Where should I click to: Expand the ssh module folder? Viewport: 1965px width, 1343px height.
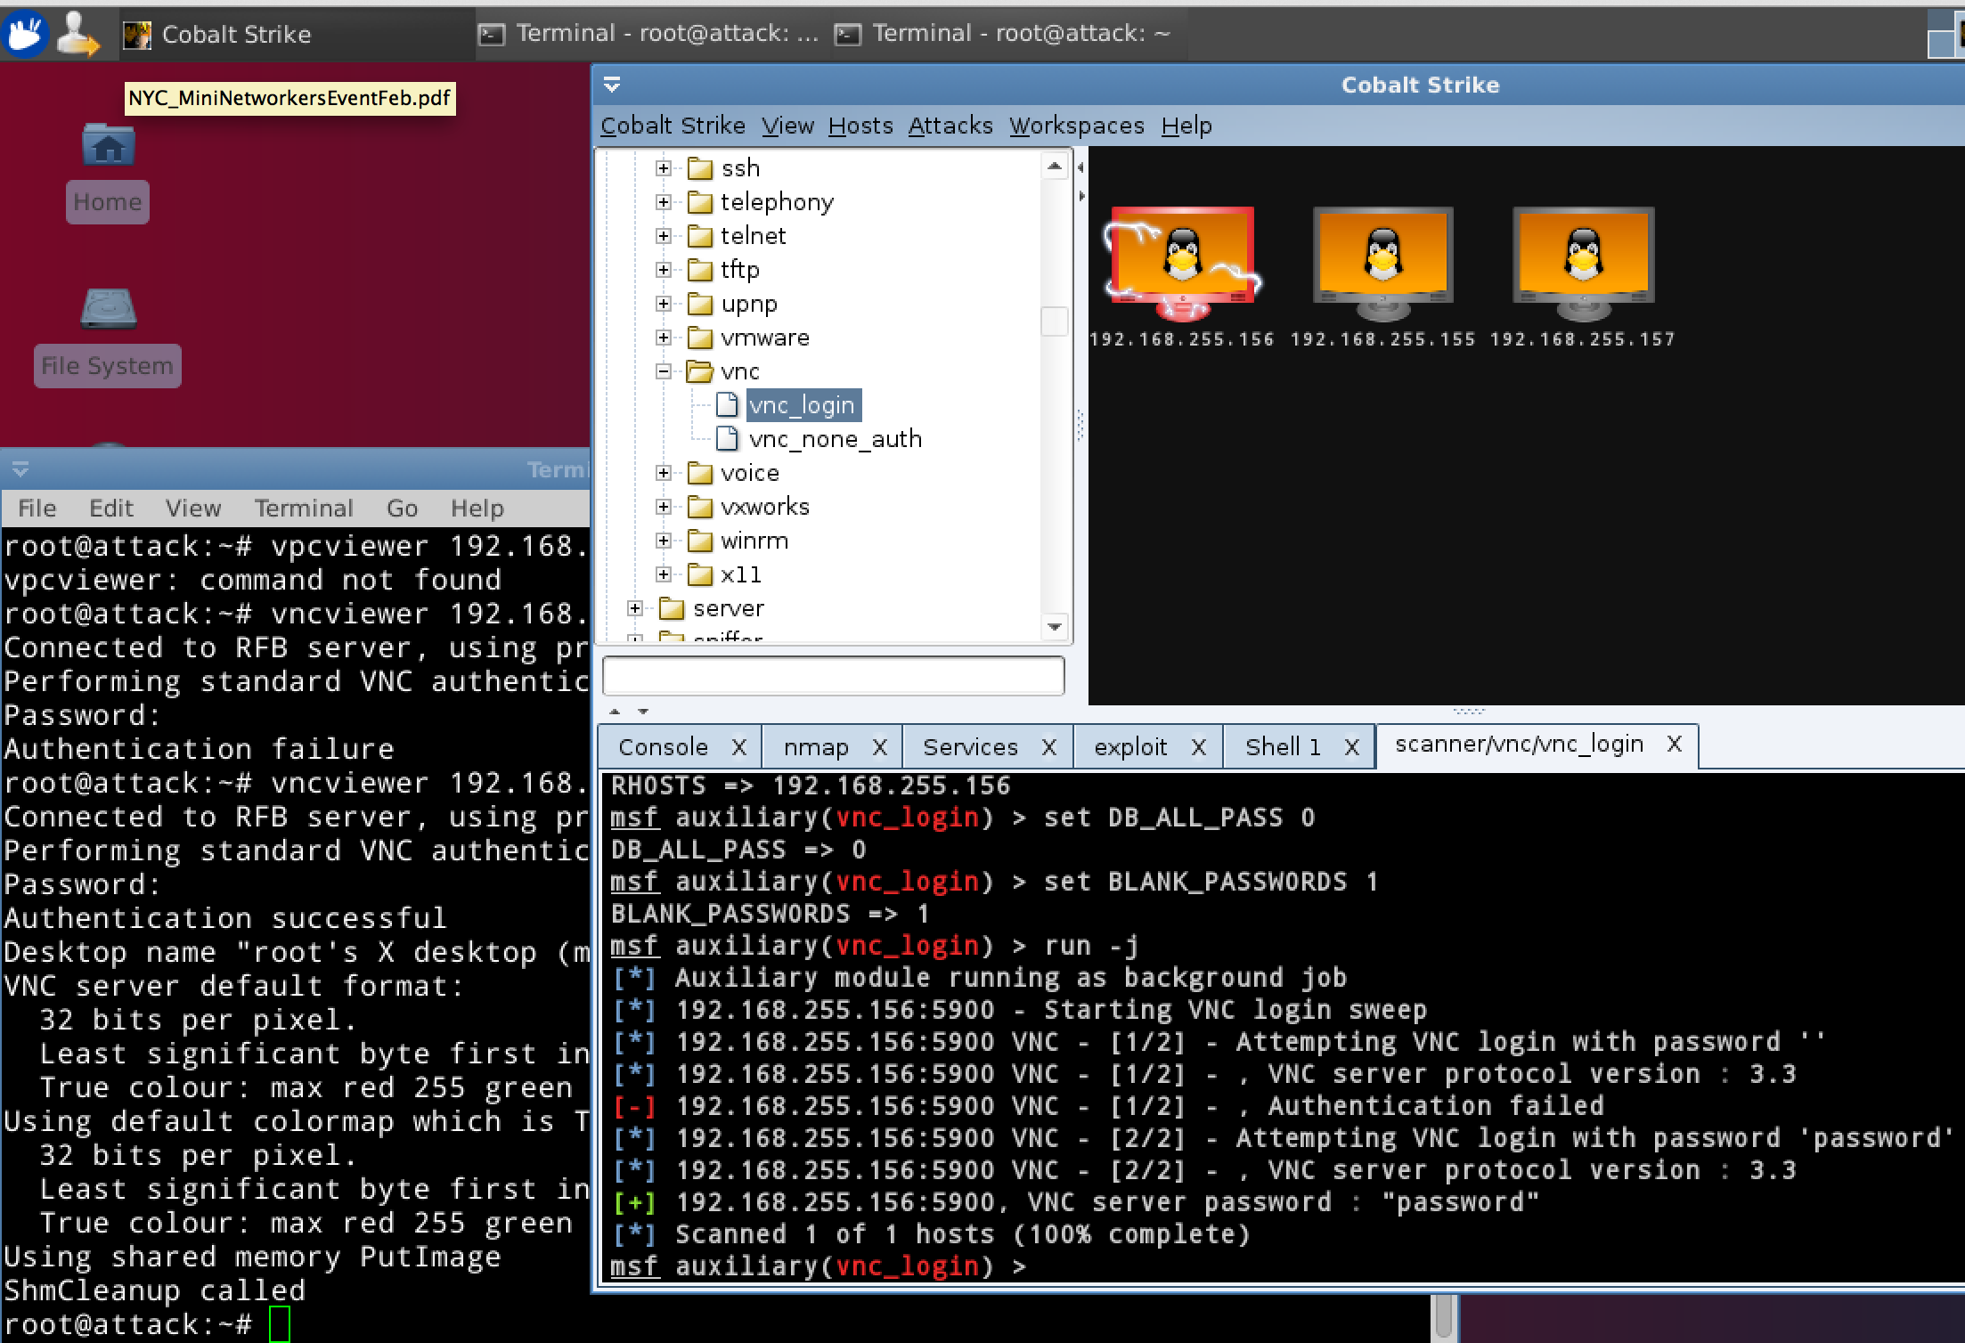pos(664,168)
